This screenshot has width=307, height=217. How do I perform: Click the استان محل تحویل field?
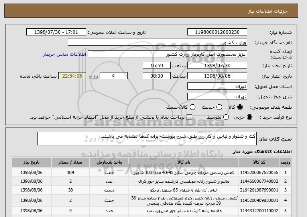pyautogui.click(x=217, y=86)
